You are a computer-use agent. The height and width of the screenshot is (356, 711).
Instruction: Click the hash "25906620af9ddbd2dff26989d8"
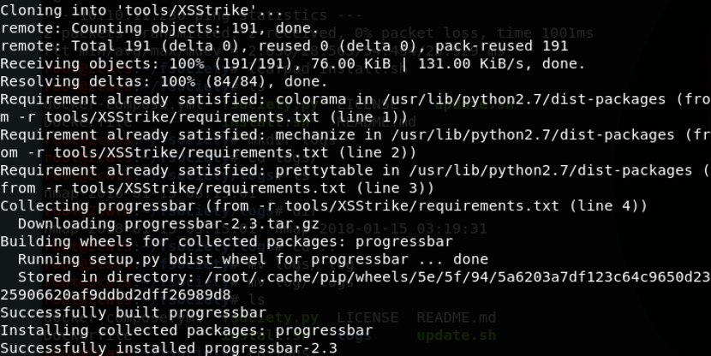click(x=116, y=295)
